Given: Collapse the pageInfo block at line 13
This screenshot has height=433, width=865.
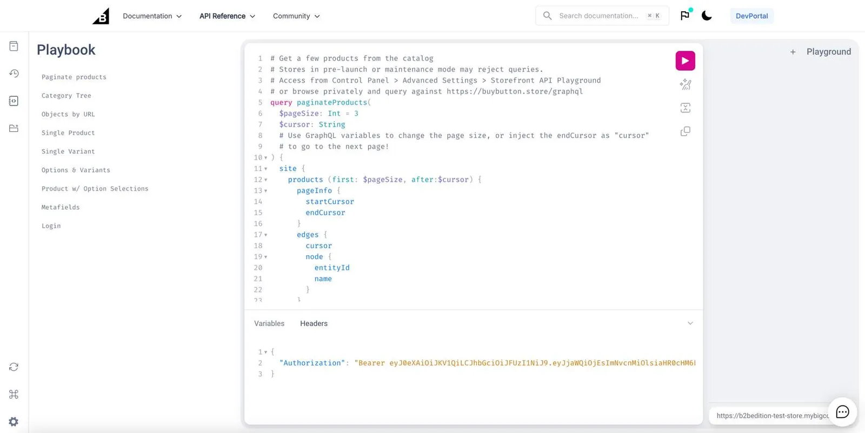Looking at the screenshot, I should click(x=265, y=191).
